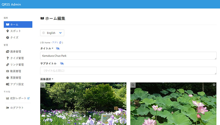Viewport: 220px width, 125px height.
Task: Click the chain link icon for リンク管理
Action: pyautogui.click(x=8, y=65)
